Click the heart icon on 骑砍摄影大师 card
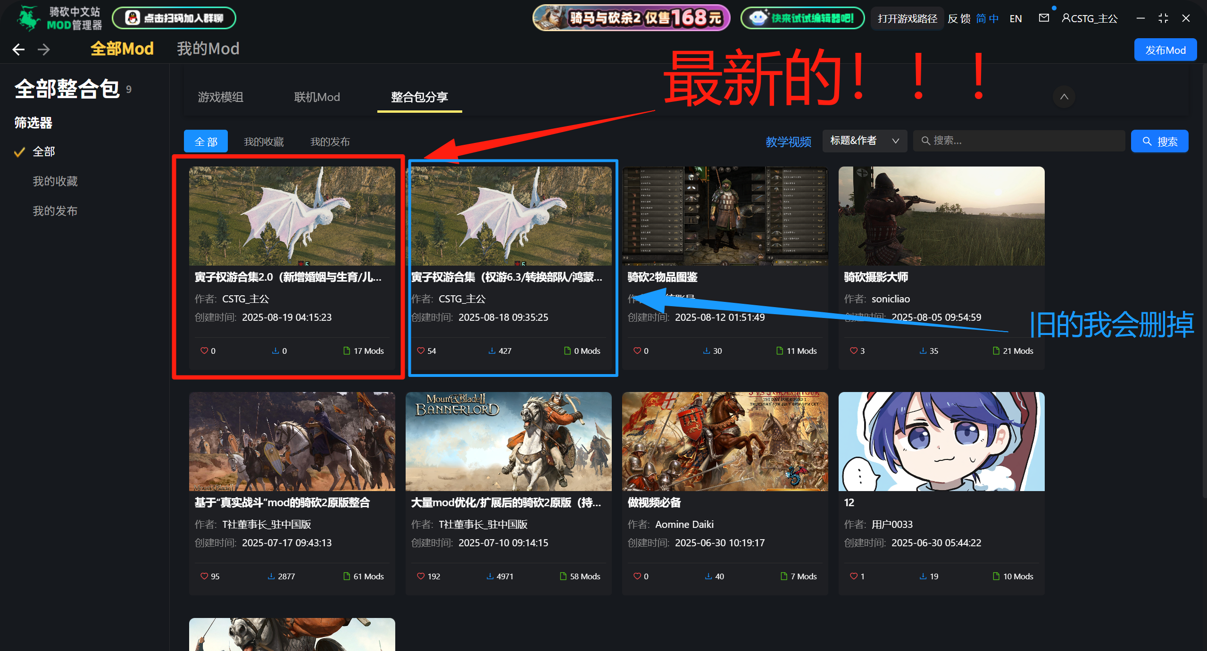1207x651 pixels. click(x=853, y=351)
